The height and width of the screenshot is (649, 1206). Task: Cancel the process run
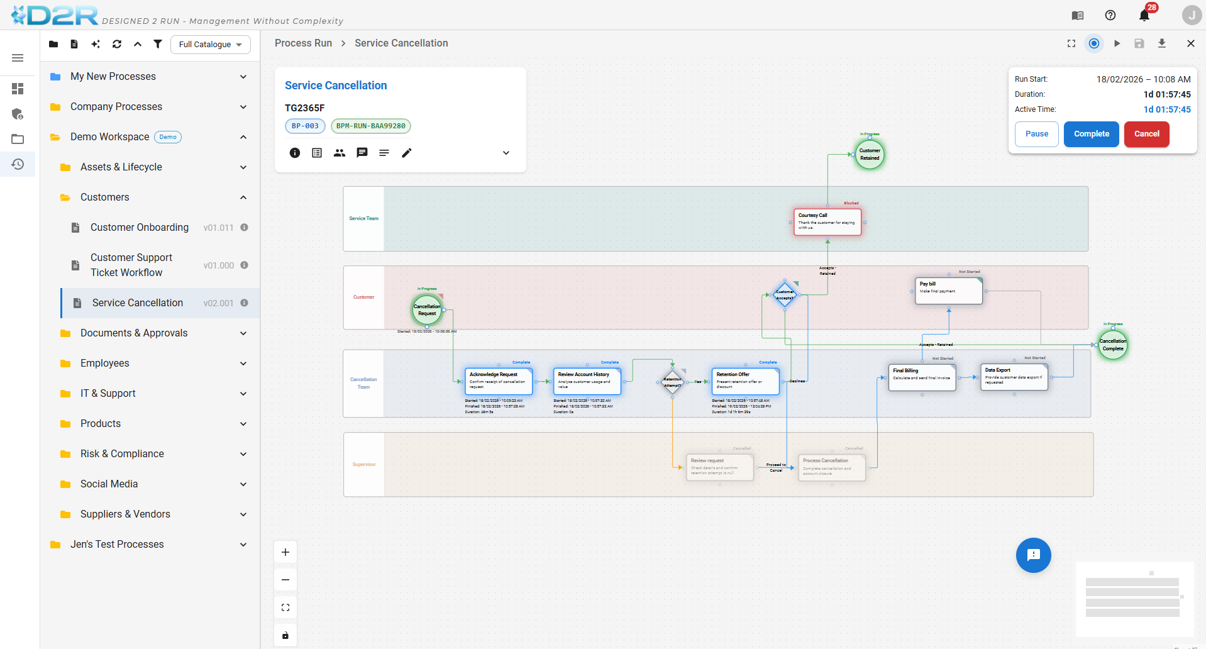(x=1147, y=134)
